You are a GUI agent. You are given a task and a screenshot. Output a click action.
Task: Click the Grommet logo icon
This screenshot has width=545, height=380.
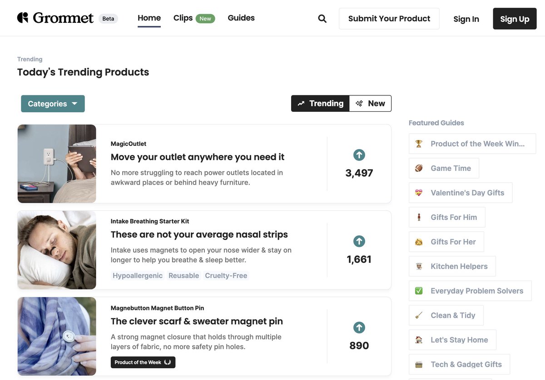[x=23, y=18]
